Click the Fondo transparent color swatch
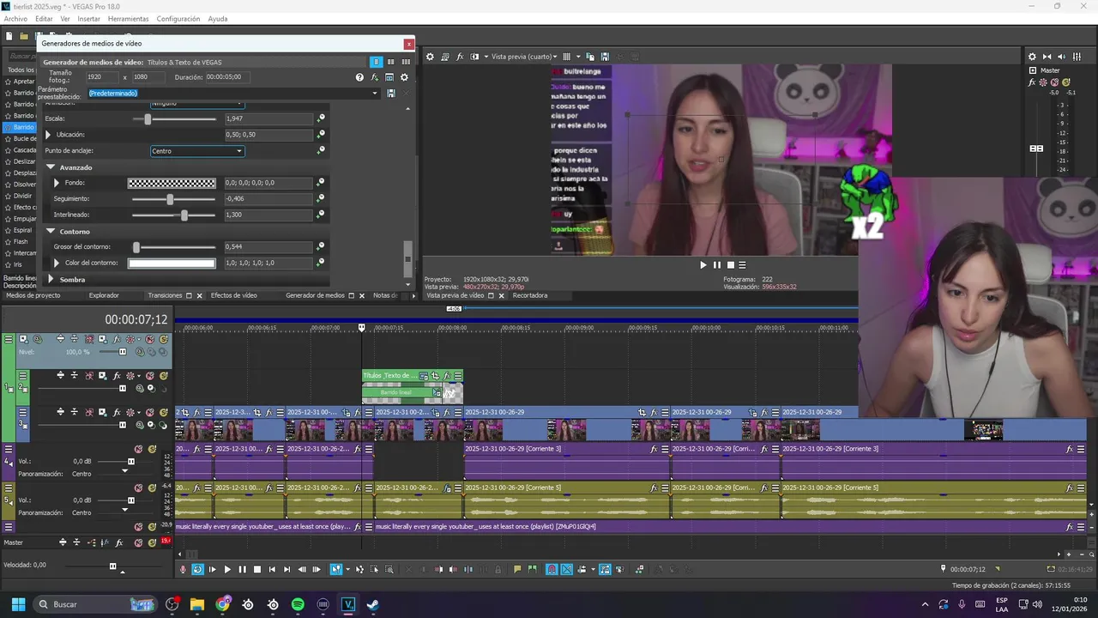Screen dimensions: 1098x618 click(x=172, y=183)
